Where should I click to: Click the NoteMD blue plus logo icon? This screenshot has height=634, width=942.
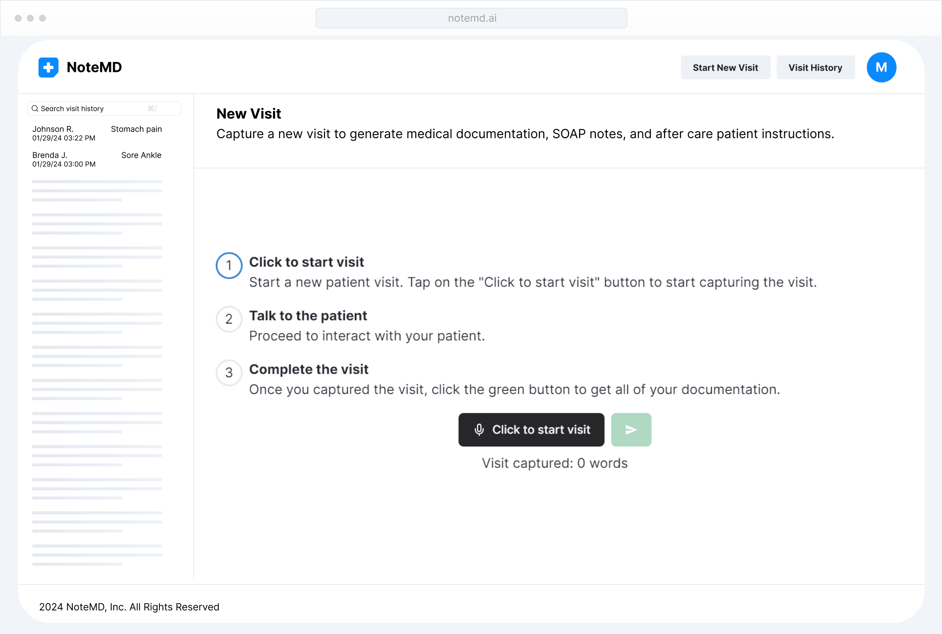pyautogui.click(x=49, y=68)
